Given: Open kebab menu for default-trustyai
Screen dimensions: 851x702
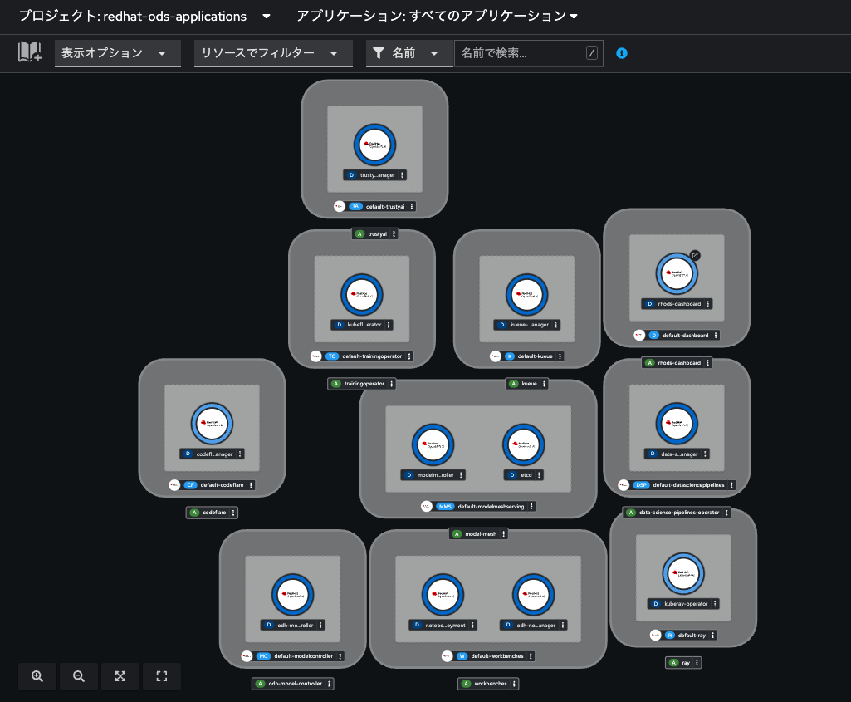Looking at the screenshot, I should tap(412, 206).
